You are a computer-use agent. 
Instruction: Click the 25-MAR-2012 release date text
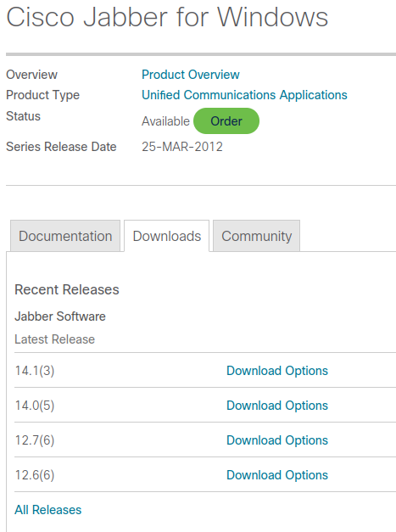pyautogui.click(x=182, y=147)
